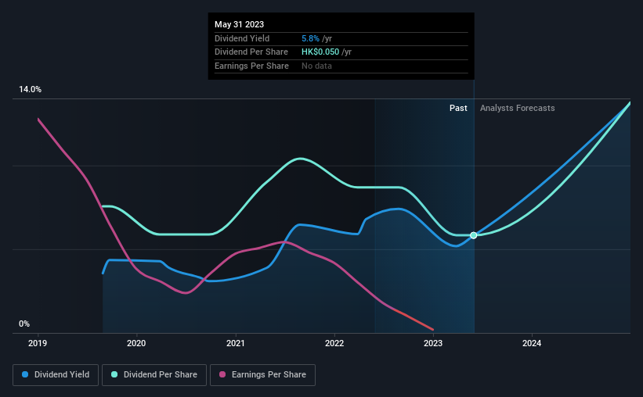The image size is (643, 397).
Task: Click the 2021 x-axis label
Action: 236,343
